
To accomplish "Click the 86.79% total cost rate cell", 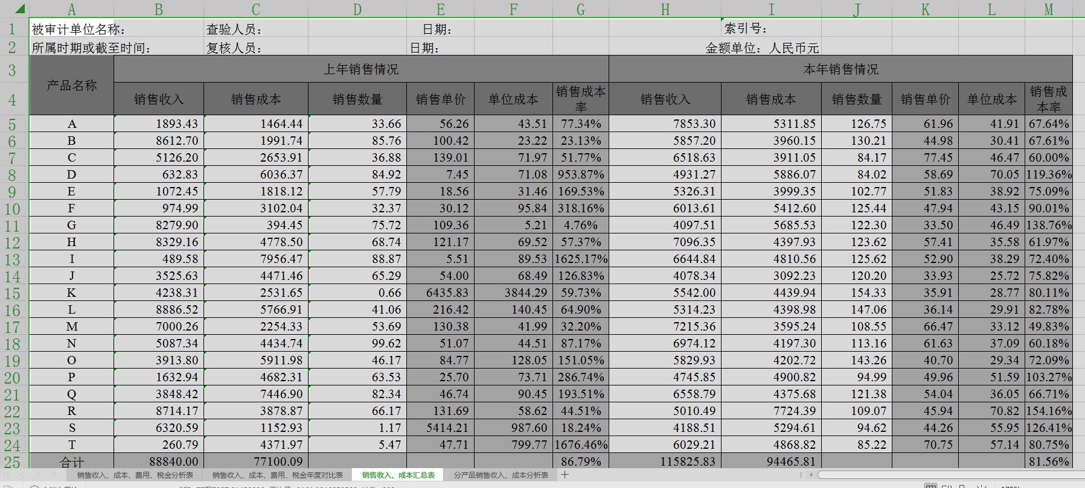I will click(581, 461).
